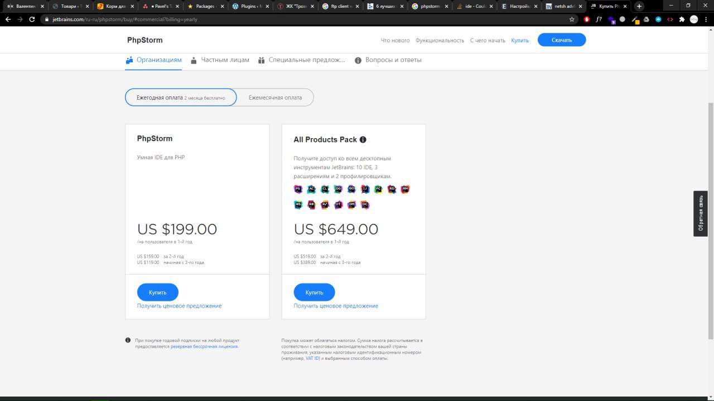Open the Частным лицам pricing tab
This screenshot has width=714, height=401.
[x=220, y=60]
